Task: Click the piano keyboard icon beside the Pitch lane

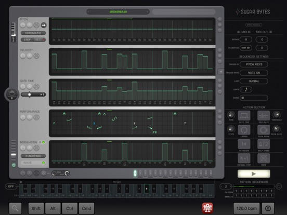Action: coord(14,32)
